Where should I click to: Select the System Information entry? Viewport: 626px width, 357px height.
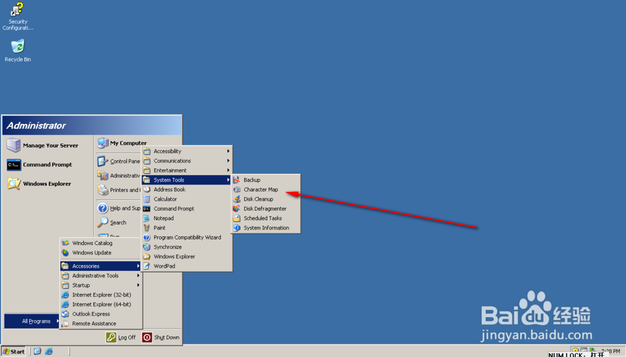266,228
